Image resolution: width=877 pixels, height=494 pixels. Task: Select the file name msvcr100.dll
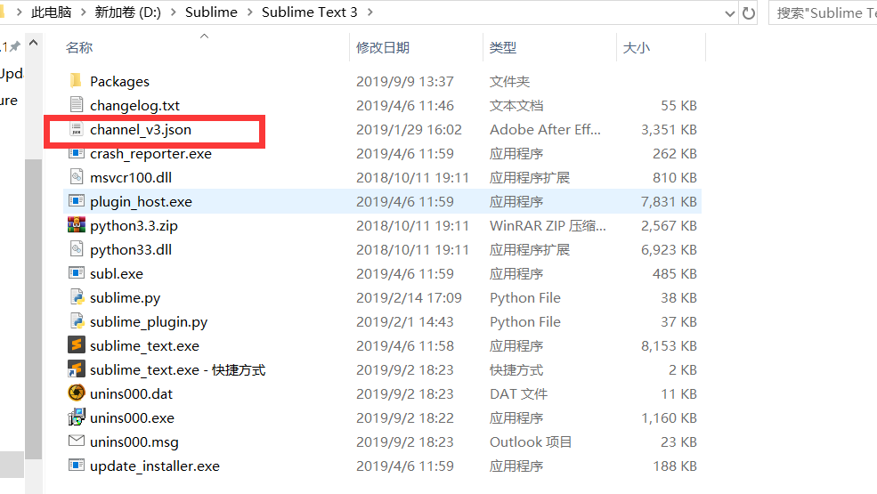pyautogui.click(x=131, y=178)
